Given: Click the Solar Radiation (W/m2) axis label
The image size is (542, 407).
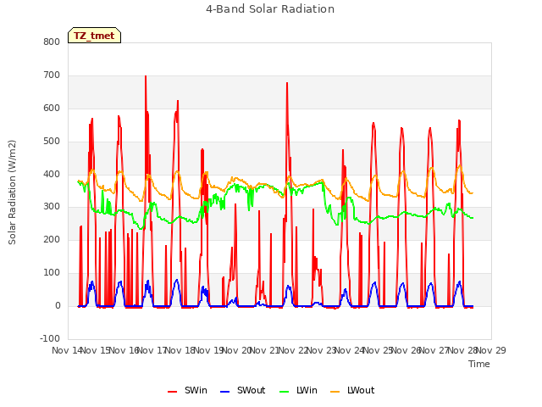Looking at the screenshot, I should coord(12,192).
